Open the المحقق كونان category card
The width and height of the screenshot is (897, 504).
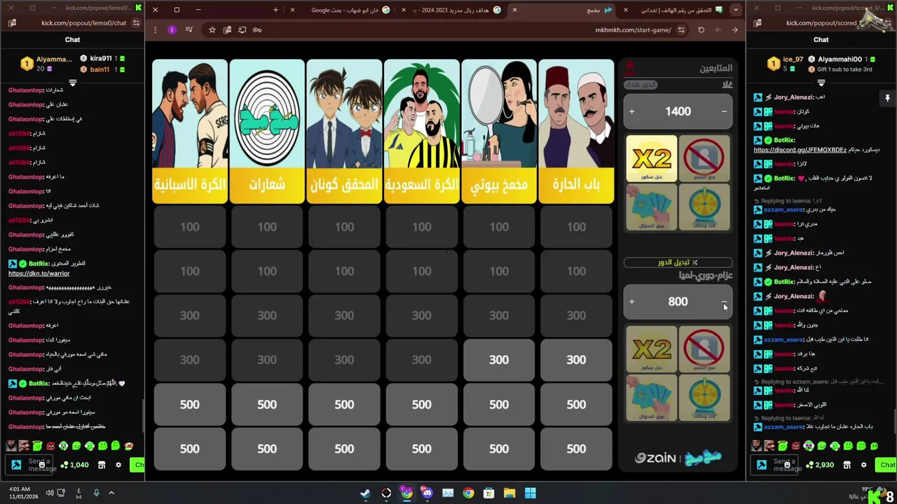pyautogui.click(x=344, y=132)
